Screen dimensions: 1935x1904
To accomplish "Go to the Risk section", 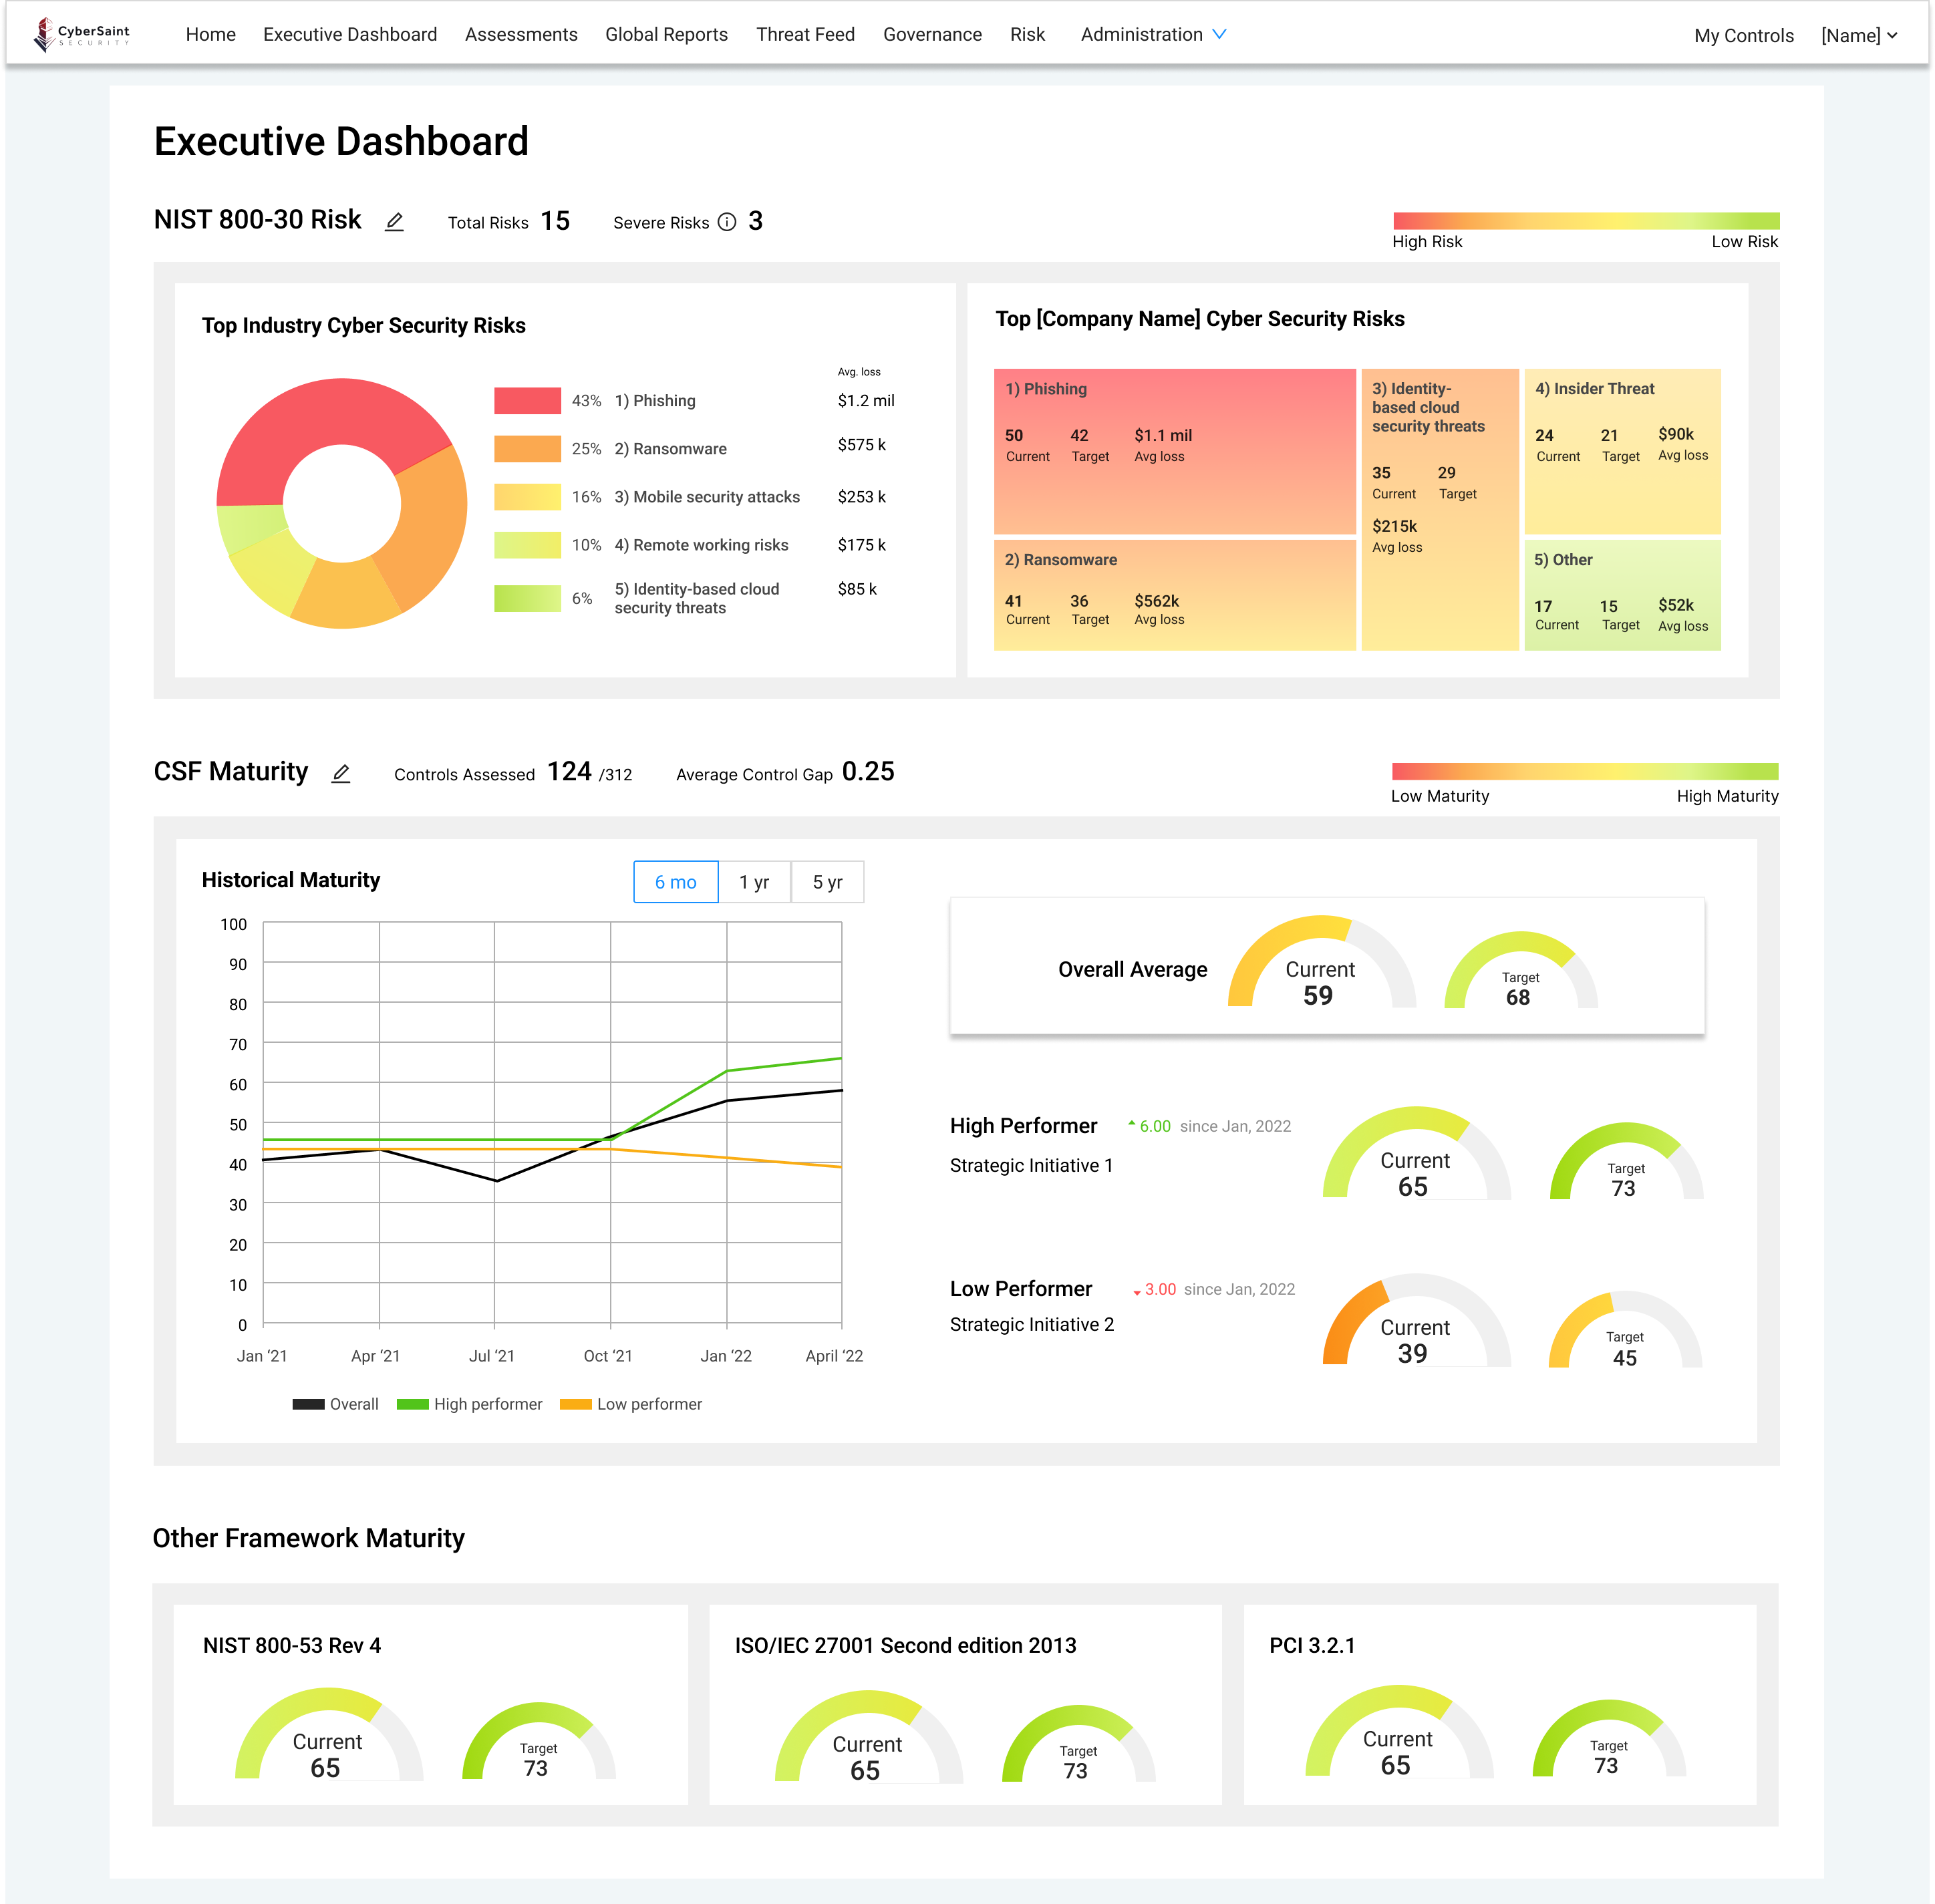I will point(1027,34).
